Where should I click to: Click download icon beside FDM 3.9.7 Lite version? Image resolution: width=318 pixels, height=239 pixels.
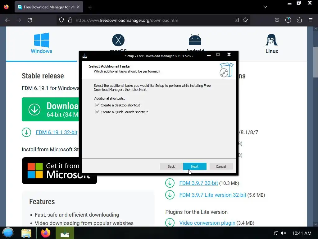[170, 195]
